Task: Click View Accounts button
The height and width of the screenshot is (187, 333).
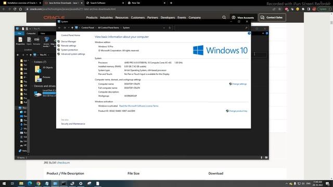Action: pos(243,18)
